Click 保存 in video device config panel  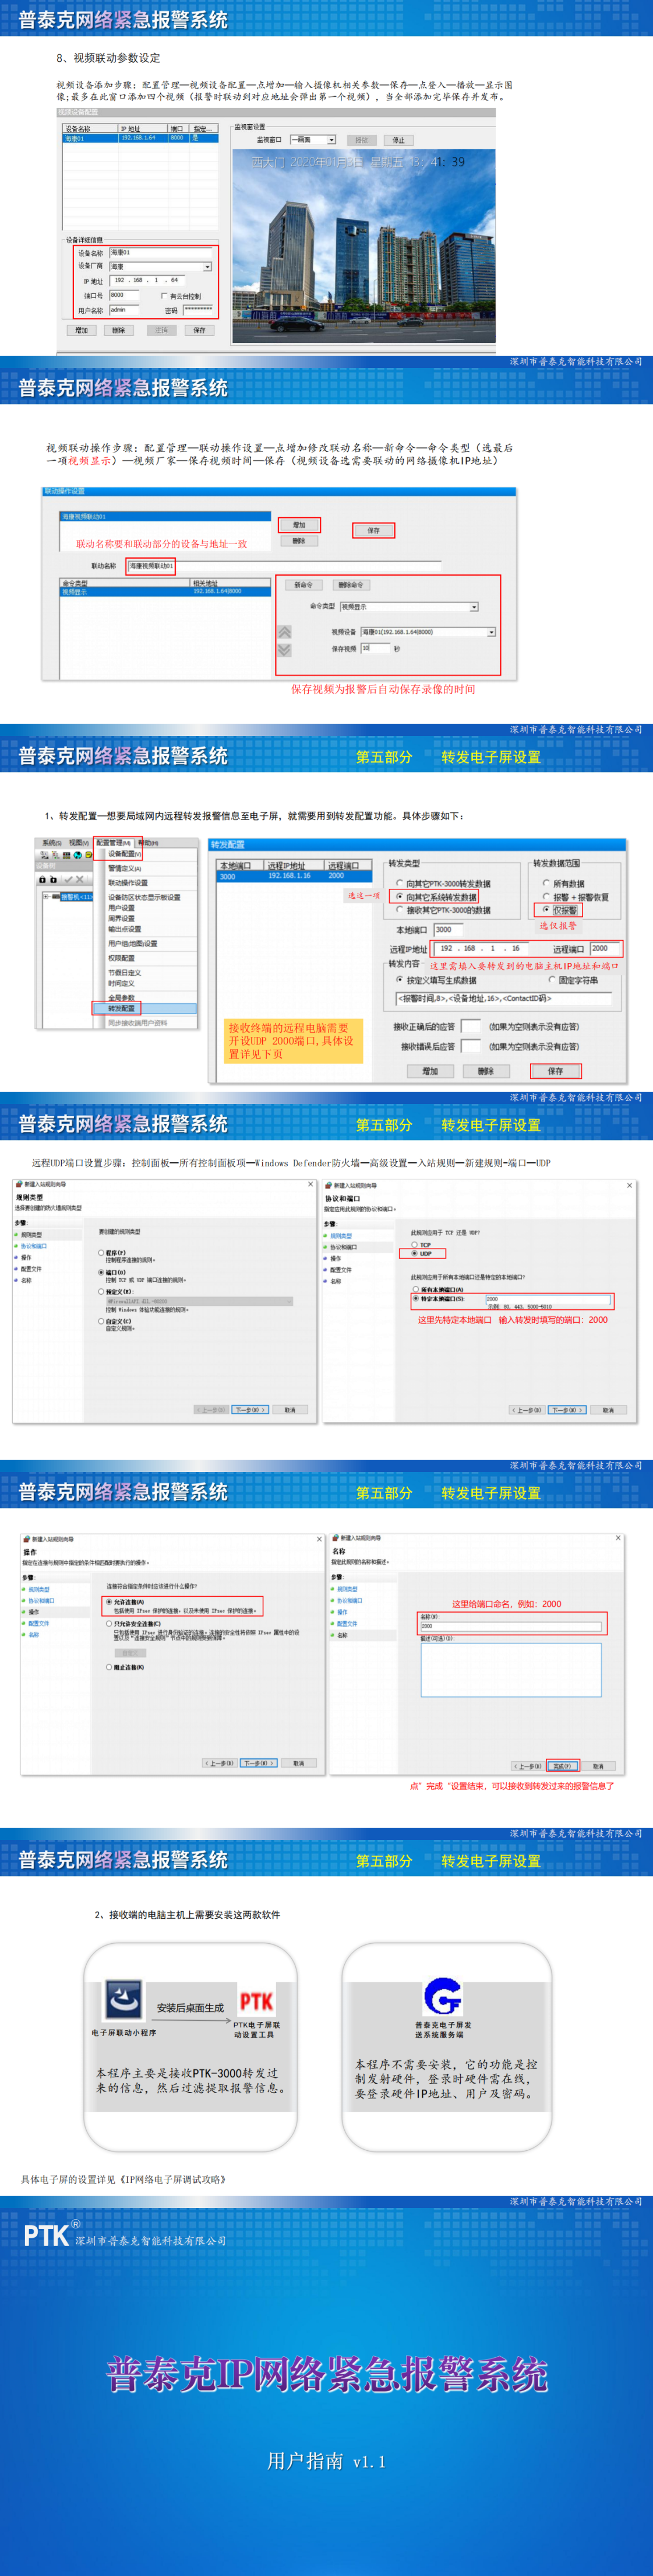pos(200,330)
